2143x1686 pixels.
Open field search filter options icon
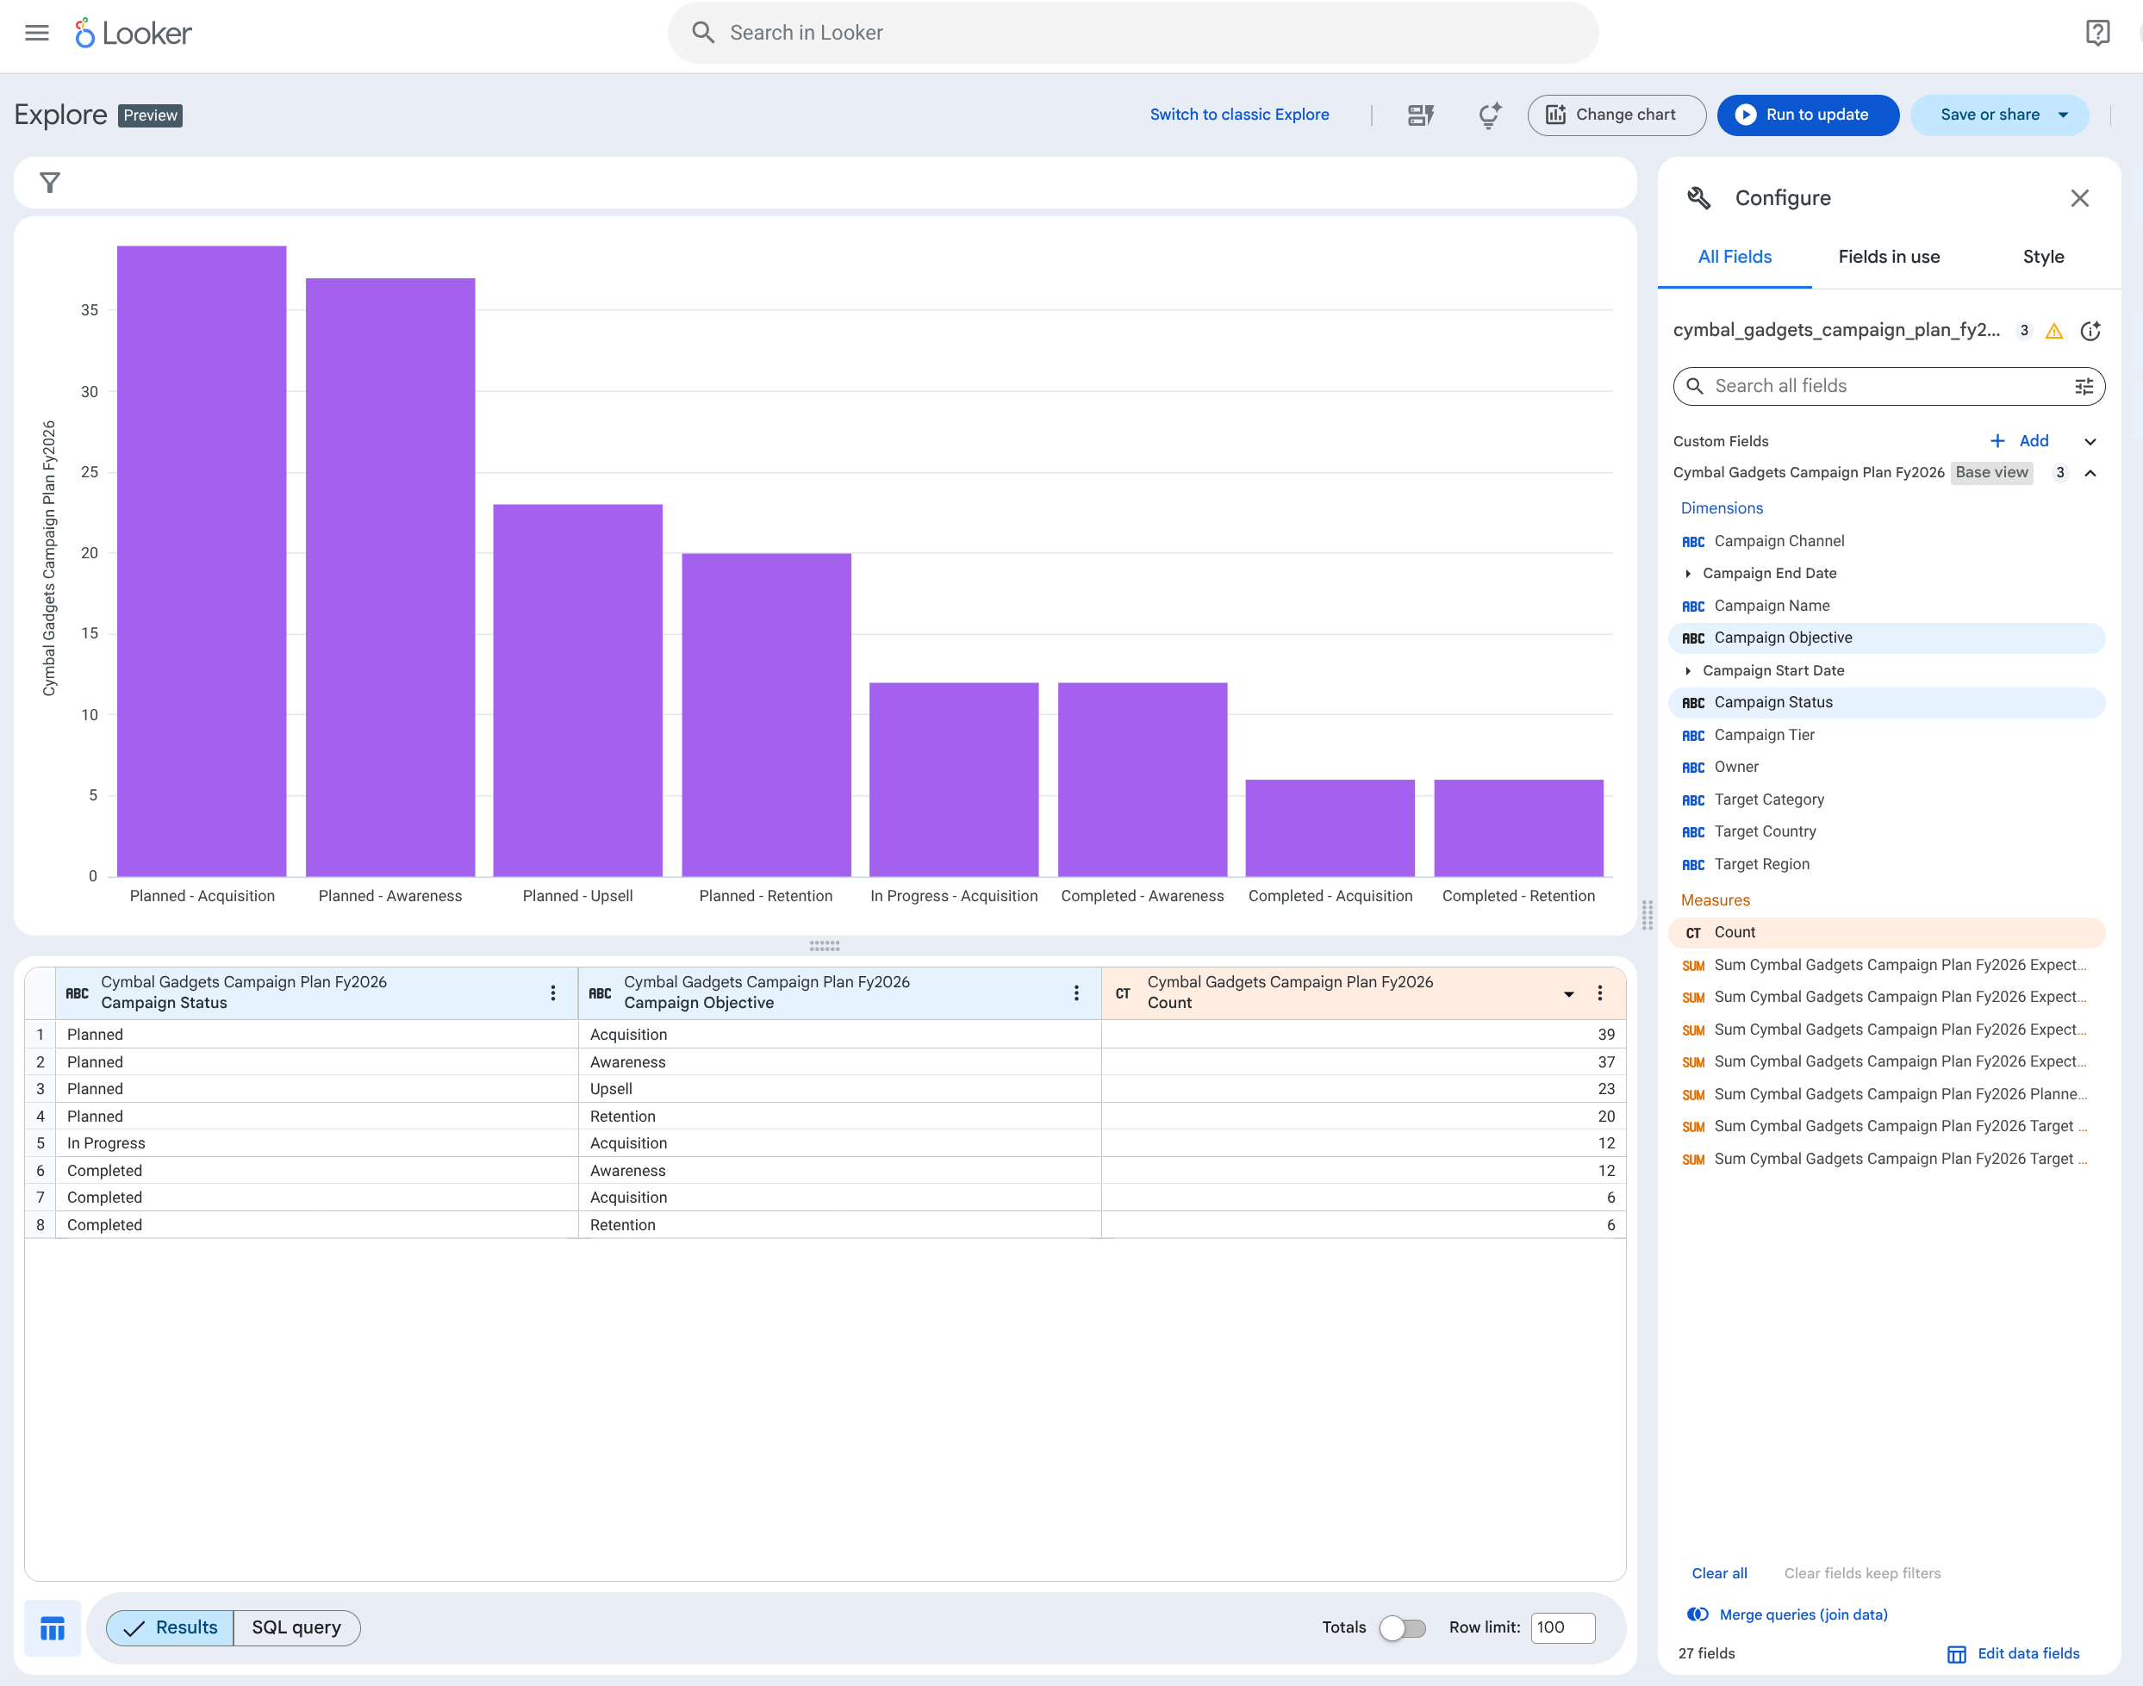coord(2083,386)
